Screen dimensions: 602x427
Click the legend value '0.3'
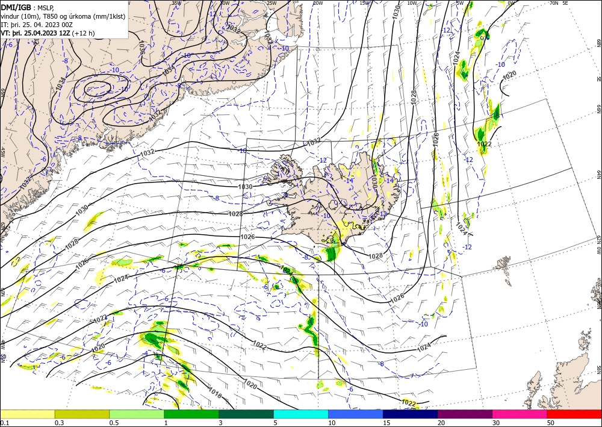coord(59,423)
